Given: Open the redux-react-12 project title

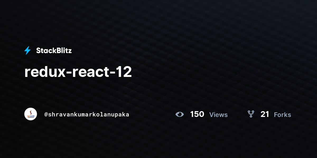Looking at the screenshot, I should [78, 72].
